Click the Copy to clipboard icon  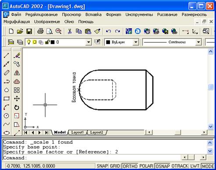[79, 31]
